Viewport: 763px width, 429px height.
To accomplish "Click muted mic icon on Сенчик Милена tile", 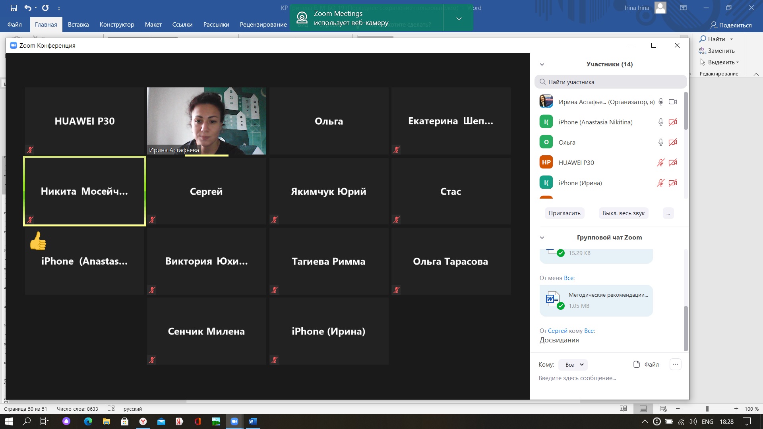I will pyautogui.click(x=152, y=360).
